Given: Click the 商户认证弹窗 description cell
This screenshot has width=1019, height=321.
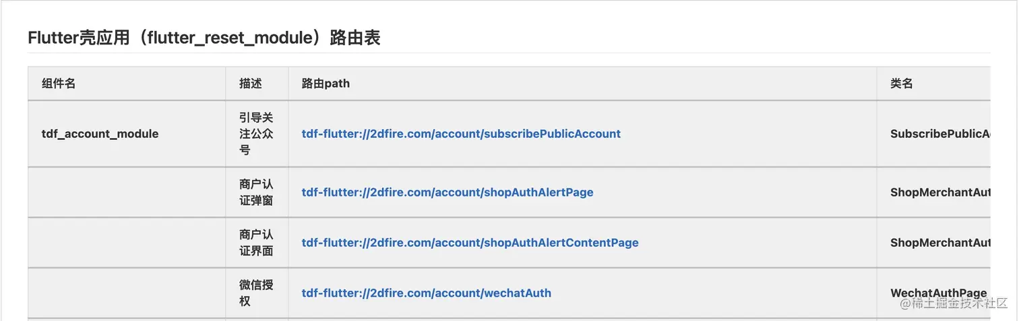Looking at the screenshot, I should pos(256,192).
